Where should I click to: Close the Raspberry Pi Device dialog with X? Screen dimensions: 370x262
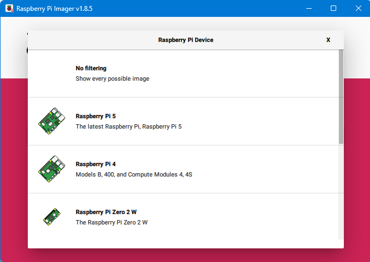pos(328,40)
